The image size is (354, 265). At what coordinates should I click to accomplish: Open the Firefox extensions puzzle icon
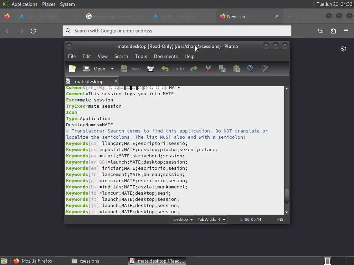pyautogui.click(x=333, y=31)
